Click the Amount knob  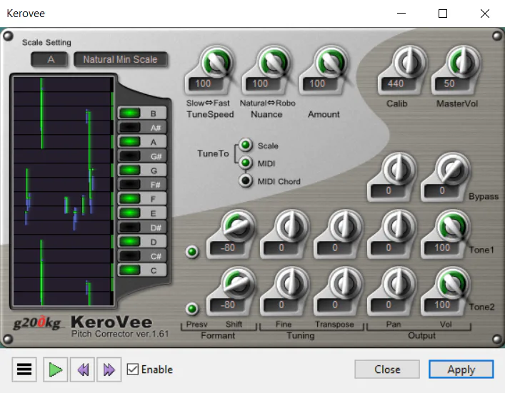331,62
